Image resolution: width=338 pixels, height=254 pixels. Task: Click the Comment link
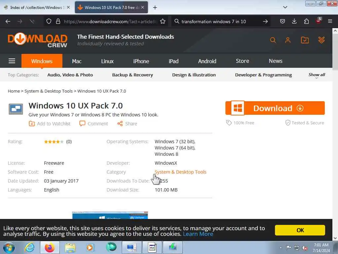click(x=93, y=124)
